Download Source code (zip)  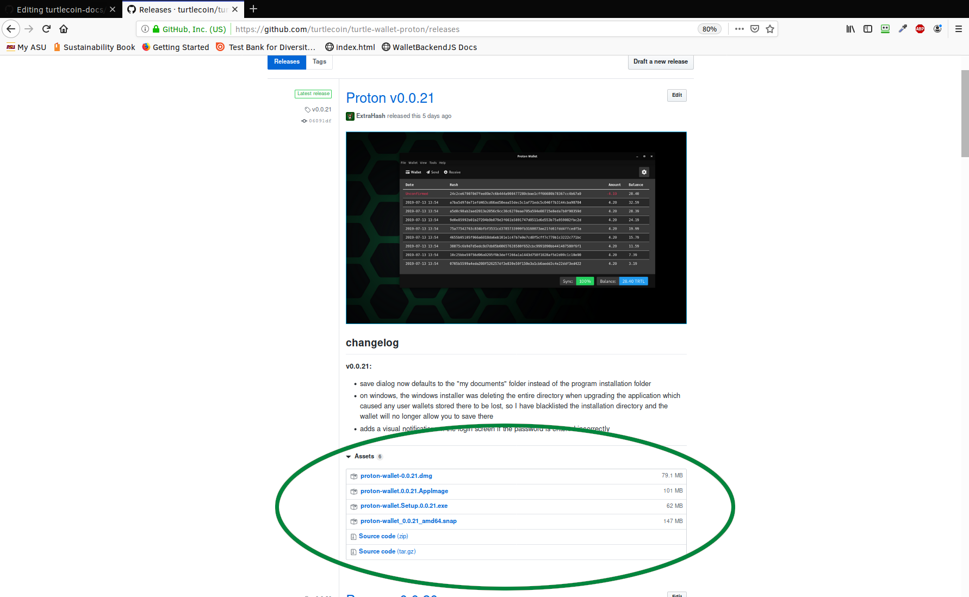383,536
